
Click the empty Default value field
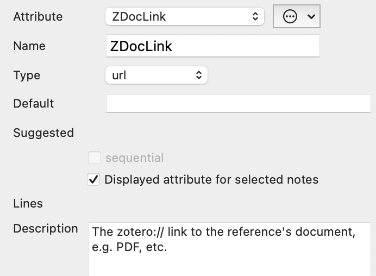point(238,103)
